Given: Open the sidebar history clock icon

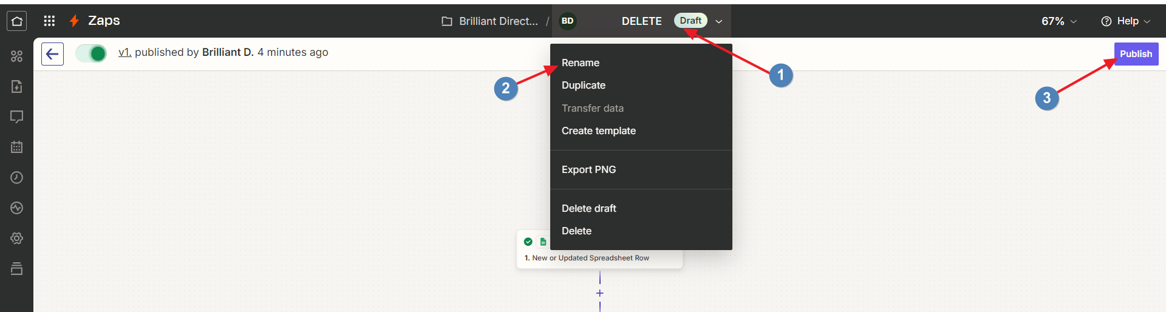Looking at the screenshot, I should point(16,177).
